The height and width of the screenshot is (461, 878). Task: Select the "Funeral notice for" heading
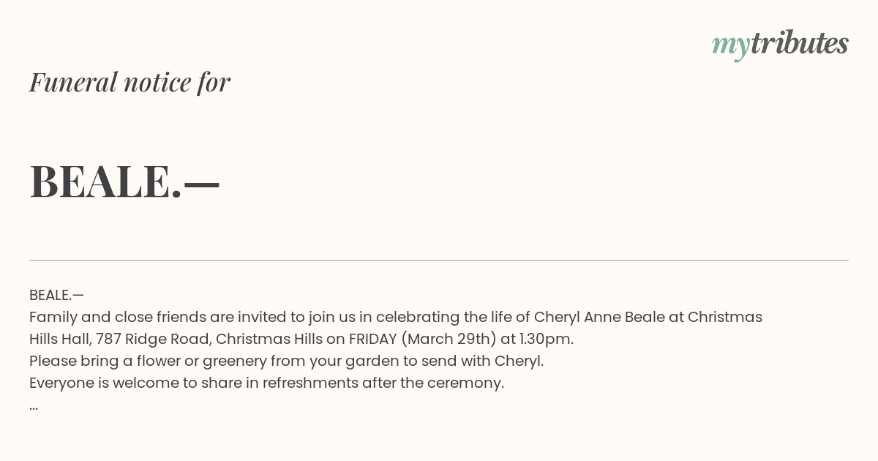click(x=130, y=82)
